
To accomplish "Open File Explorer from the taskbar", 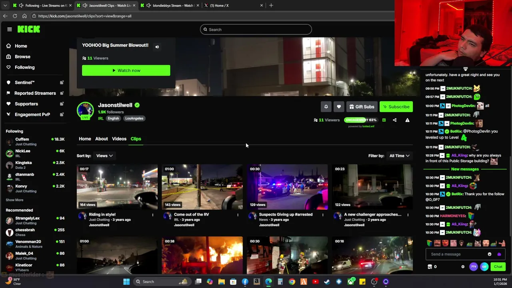I will (222, 282).
